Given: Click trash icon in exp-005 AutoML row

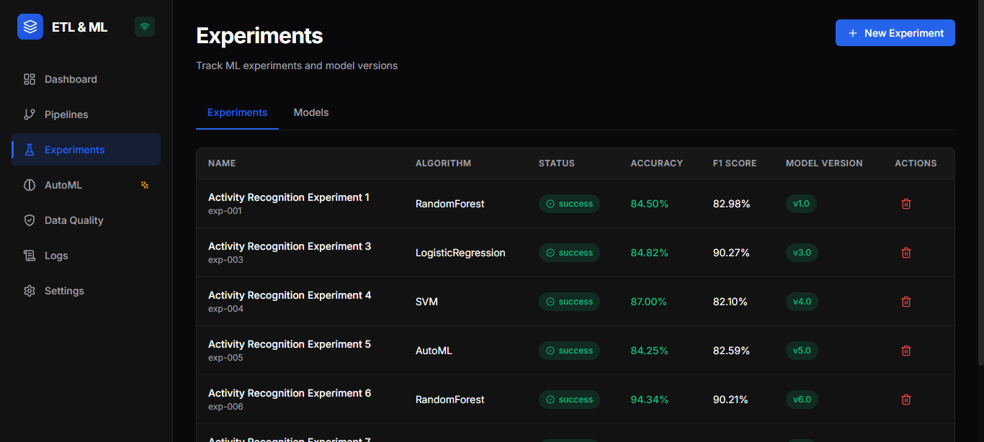Looking at the screenshot, I should coord(906,351).
